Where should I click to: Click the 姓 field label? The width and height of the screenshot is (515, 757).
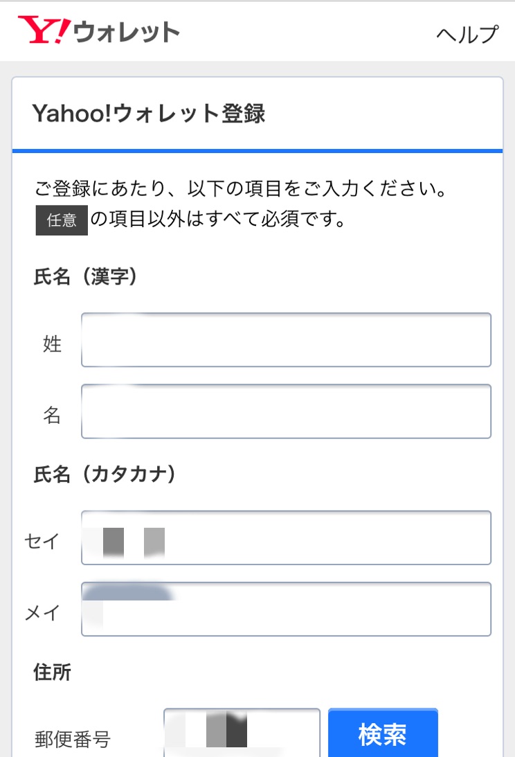52,344
